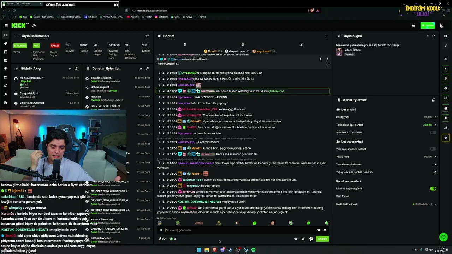Pop out the Yayın İstatistikleri panel

click(147, 36)
